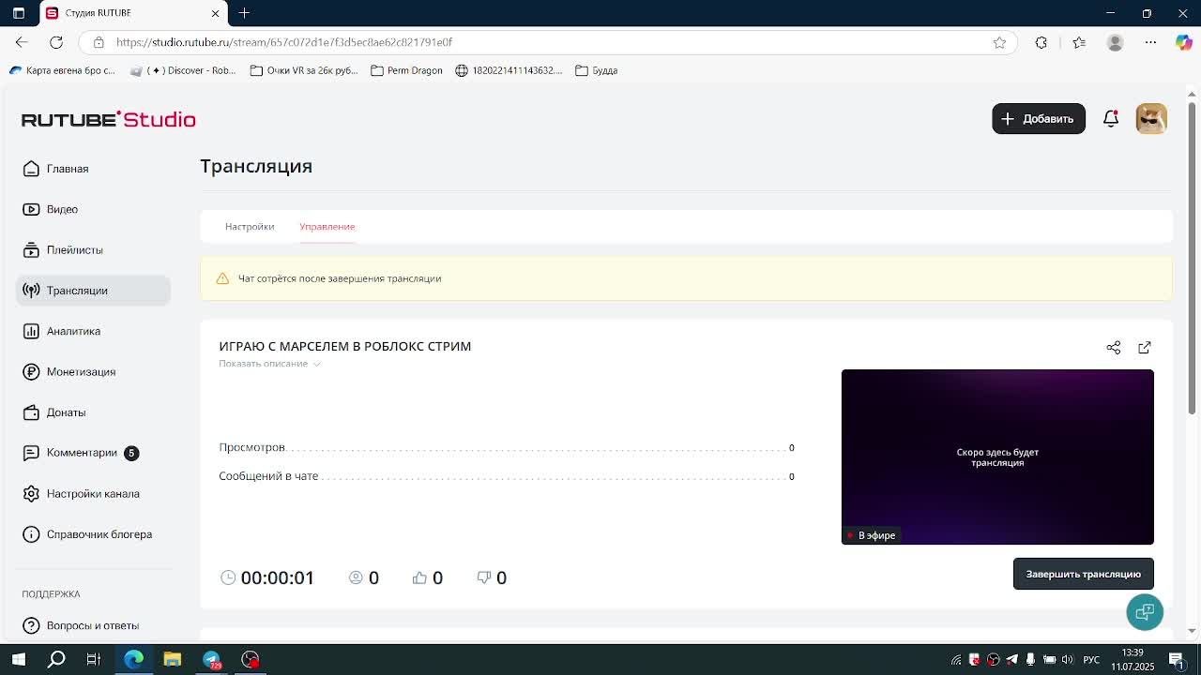Open the tab actions menu icon
Viewport: 1201px width, 675px height.
[18, 13]
